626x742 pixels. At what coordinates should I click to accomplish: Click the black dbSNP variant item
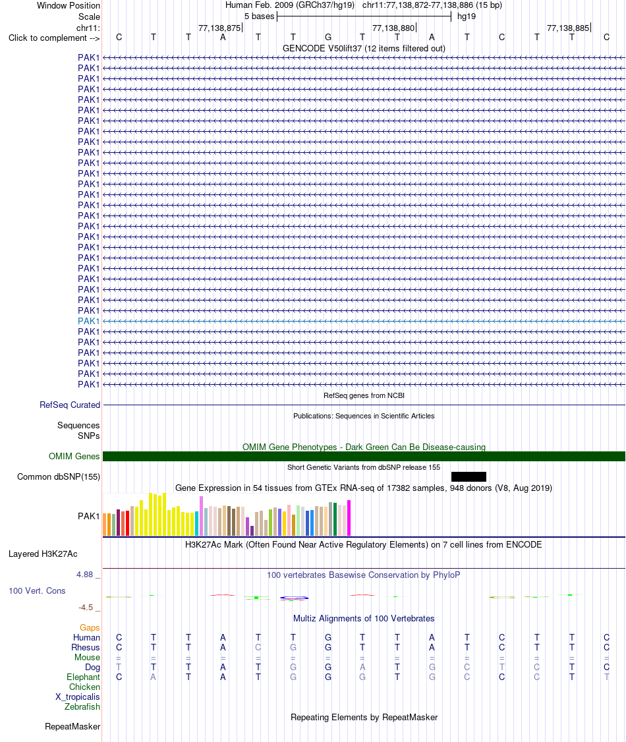coord(469,476)
